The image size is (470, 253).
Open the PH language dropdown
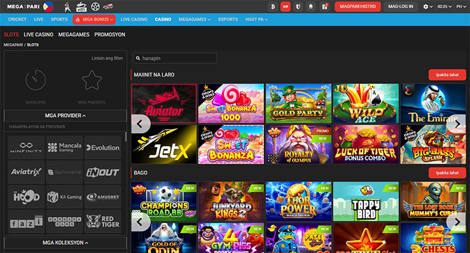(x=461, y=6)
